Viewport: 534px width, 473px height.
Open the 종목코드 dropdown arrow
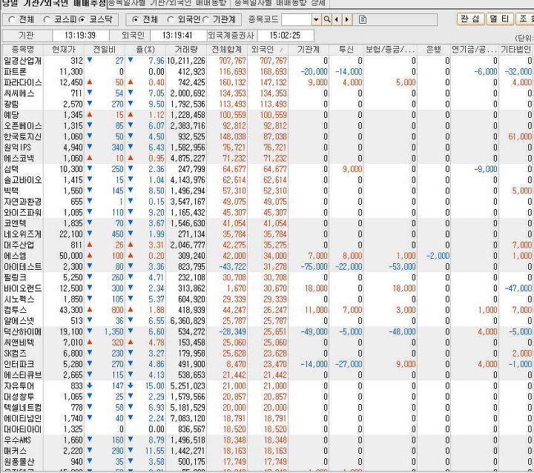coord(317,19)
